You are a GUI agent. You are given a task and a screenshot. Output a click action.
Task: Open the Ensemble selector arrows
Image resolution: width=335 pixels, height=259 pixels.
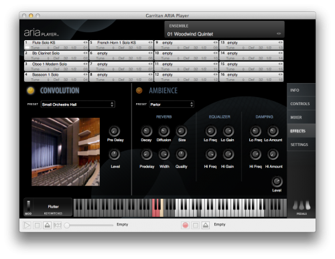coord(279,33)
